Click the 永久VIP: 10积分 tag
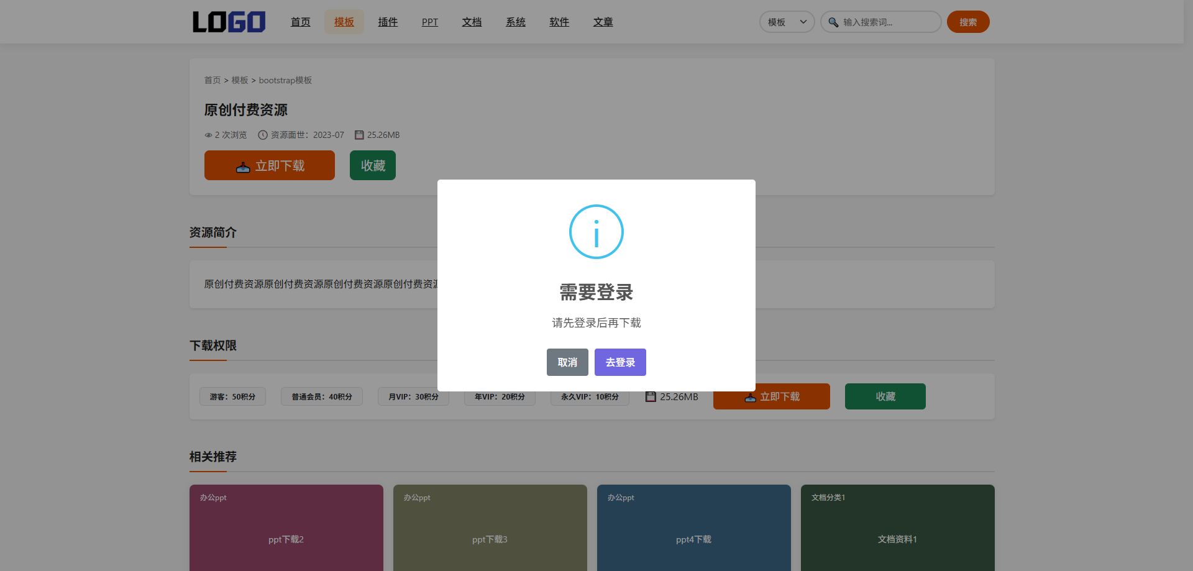 coord(590,396)
